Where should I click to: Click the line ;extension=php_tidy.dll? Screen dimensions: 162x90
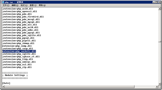click(18, 59)
